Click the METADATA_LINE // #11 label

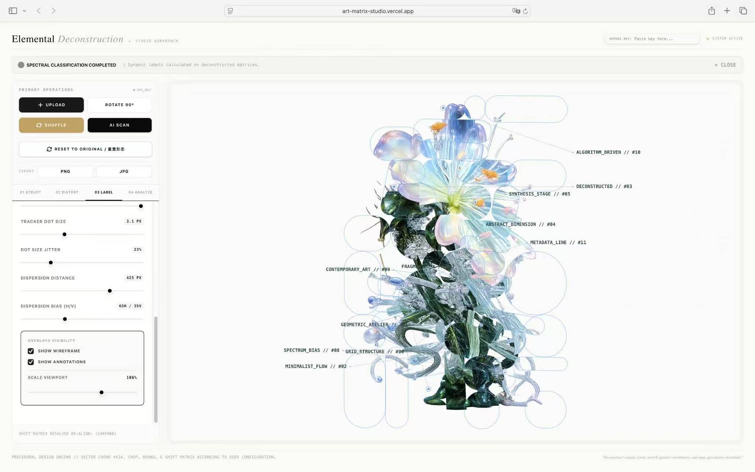point(558,242)
